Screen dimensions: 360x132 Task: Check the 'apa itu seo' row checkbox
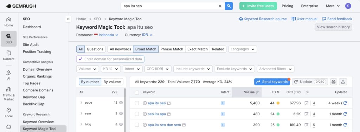(x=137, y=103)
